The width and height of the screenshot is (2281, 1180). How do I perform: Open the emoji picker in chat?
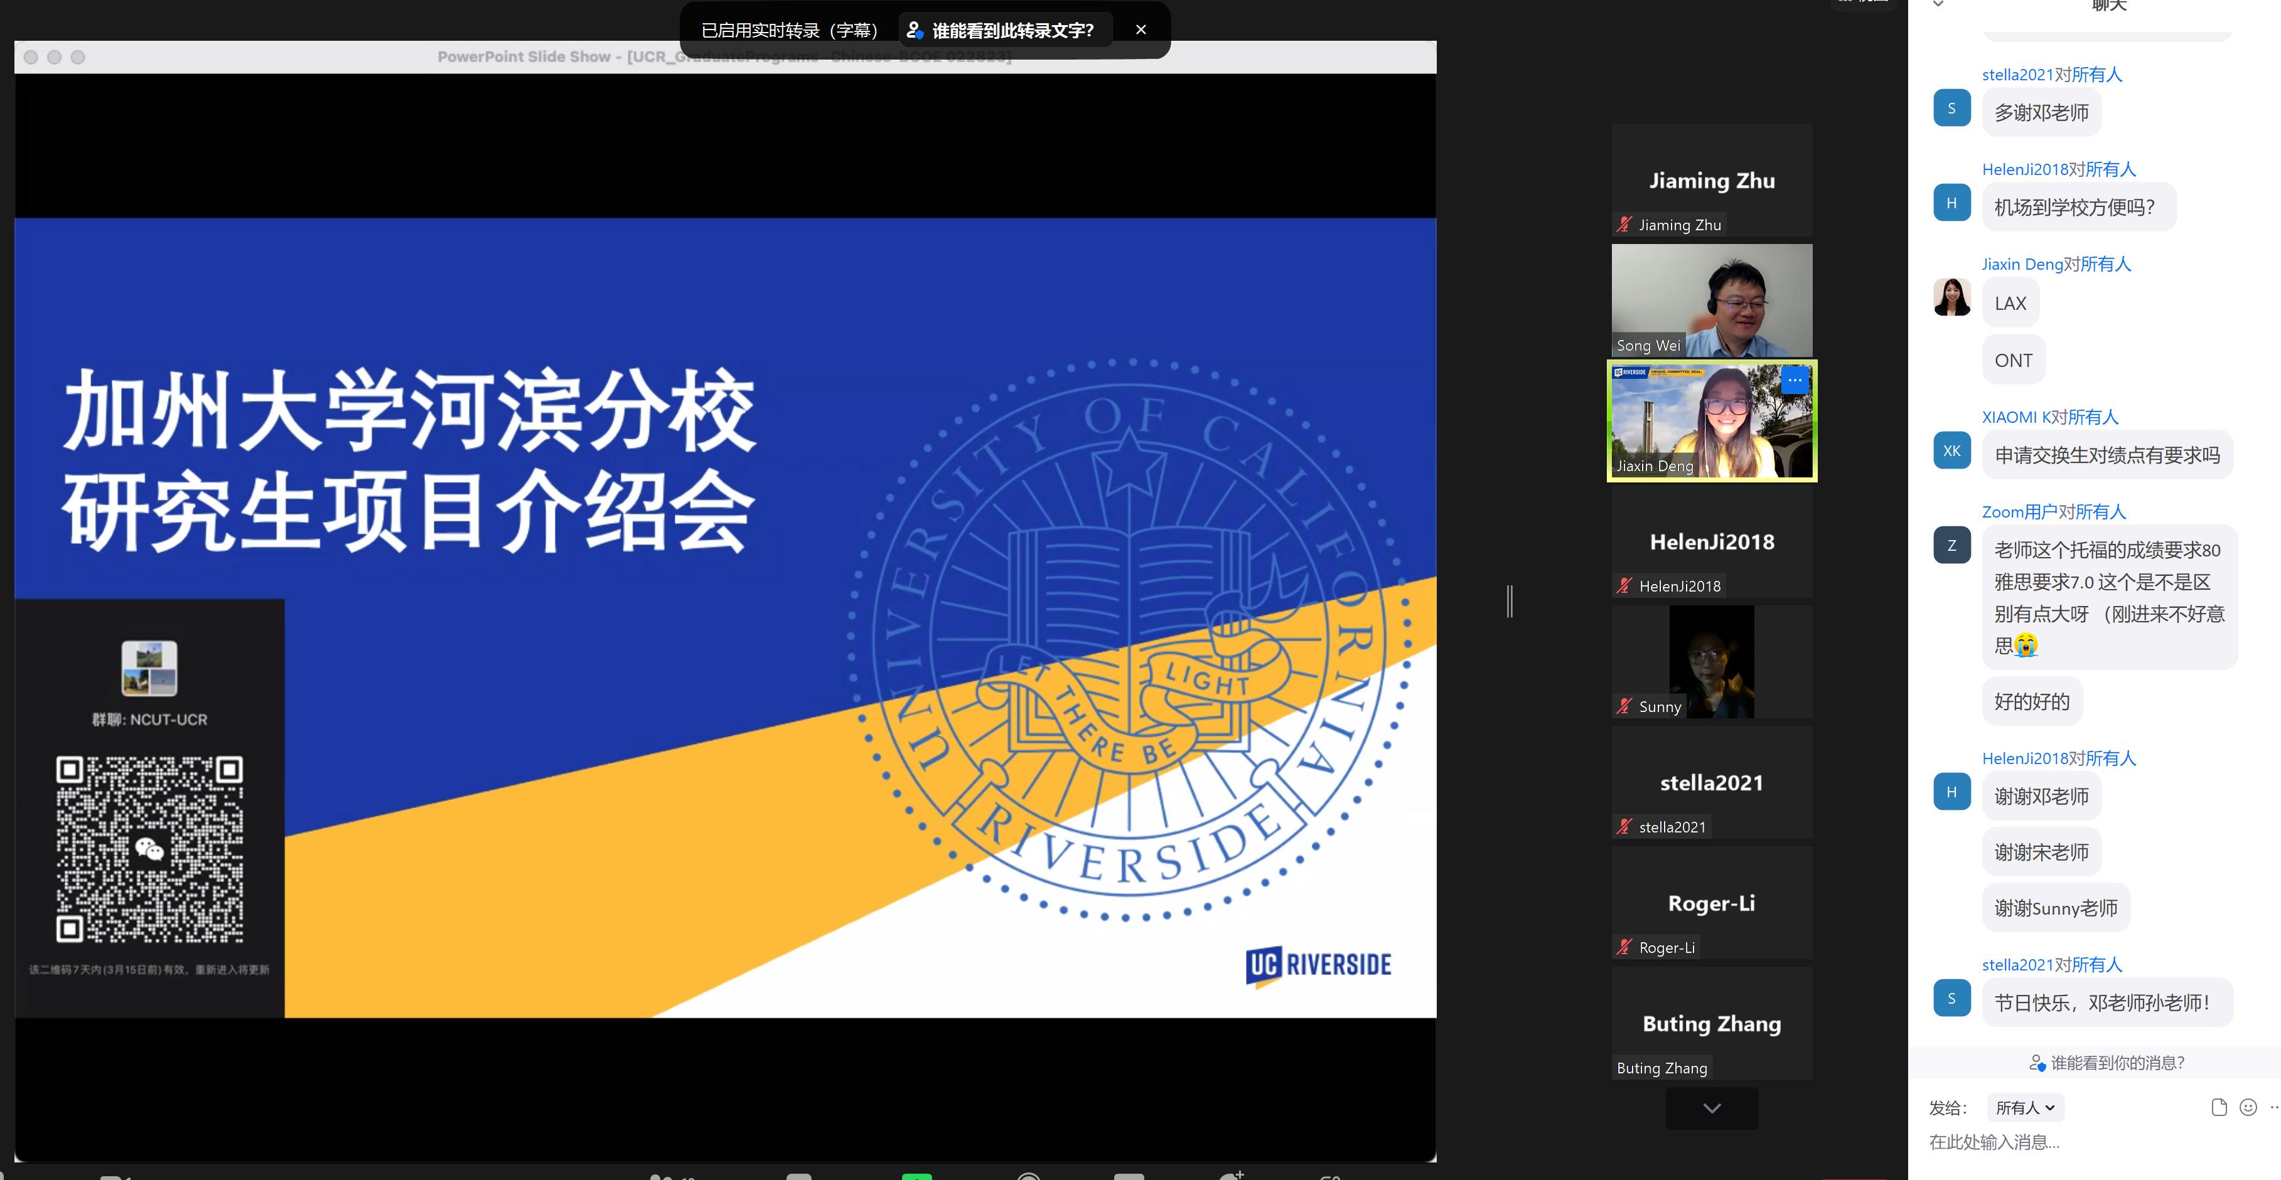click(2247, 1107)
